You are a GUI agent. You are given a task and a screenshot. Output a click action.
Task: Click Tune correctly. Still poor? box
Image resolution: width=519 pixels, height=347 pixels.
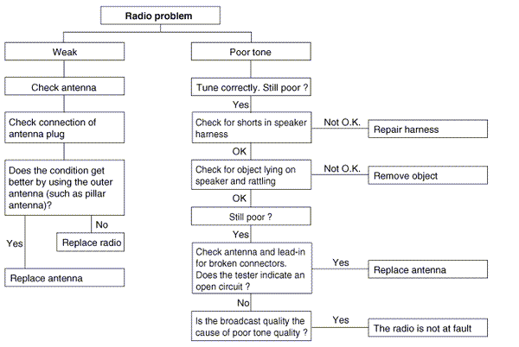tap(250, 86)
